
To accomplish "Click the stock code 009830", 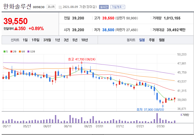I will click(39, 7).
